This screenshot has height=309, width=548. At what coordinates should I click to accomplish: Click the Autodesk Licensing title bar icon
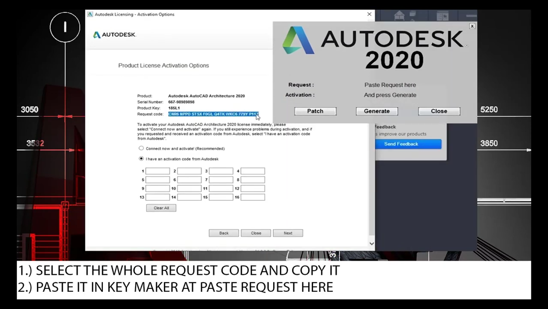point(90,14)
